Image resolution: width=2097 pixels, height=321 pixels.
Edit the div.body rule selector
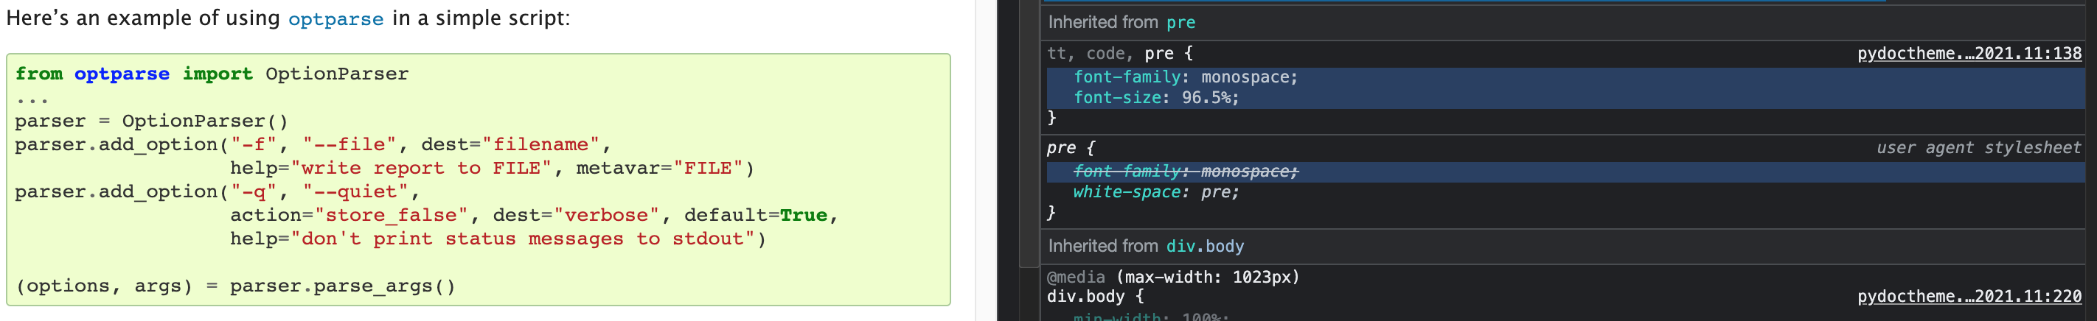coord(1085,297)
